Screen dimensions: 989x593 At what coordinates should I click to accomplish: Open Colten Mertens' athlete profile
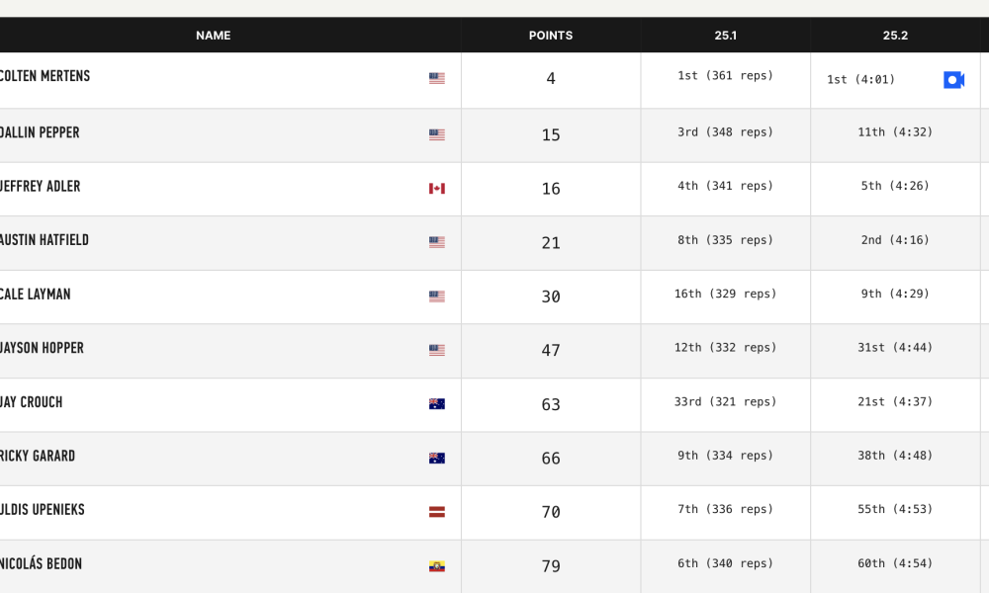click(45, 76)
